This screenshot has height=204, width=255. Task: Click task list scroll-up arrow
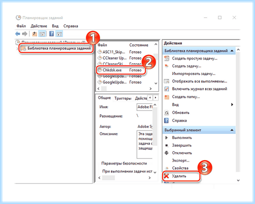pos(156,44)
